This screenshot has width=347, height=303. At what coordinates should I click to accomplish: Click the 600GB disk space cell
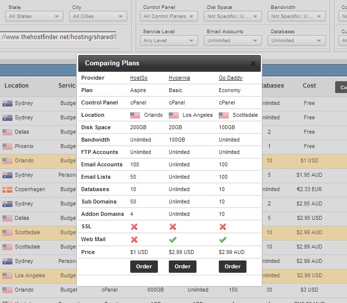pyautogui.click(x=155, y=290)
